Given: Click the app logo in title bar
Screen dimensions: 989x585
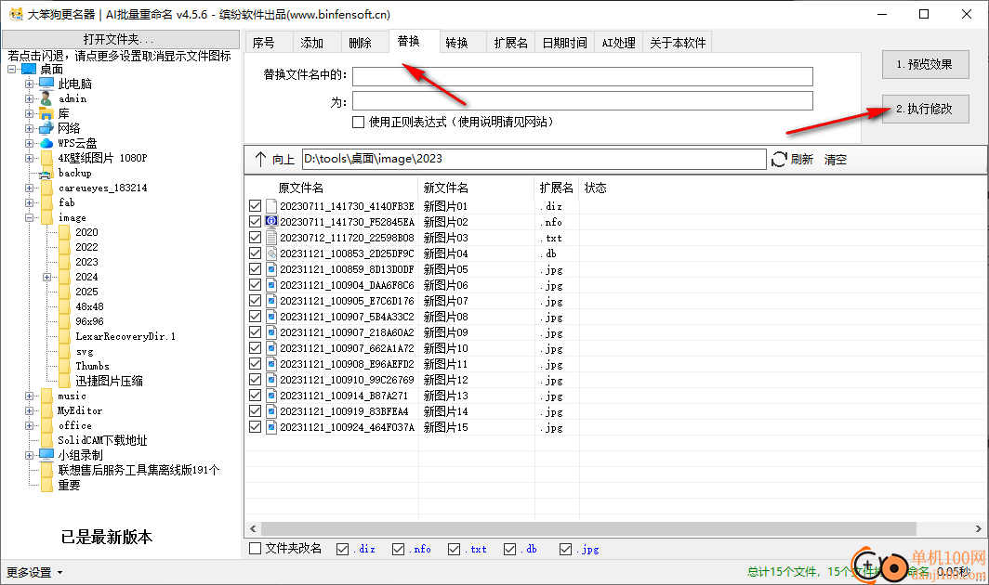Looking at the screenshot, I should 16,14.
